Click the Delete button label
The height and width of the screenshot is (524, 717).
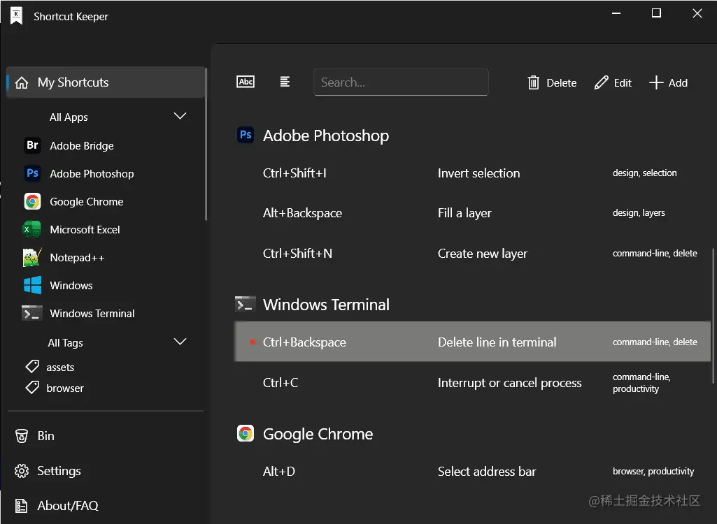(x=561, y=82)
